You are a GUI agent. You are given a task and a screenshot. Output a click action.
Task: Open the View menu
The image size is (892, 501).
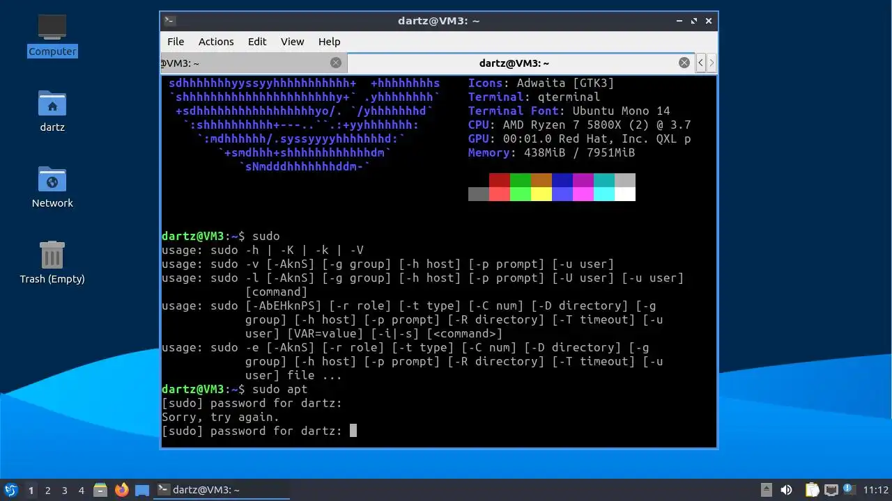(x=292, y=42)
